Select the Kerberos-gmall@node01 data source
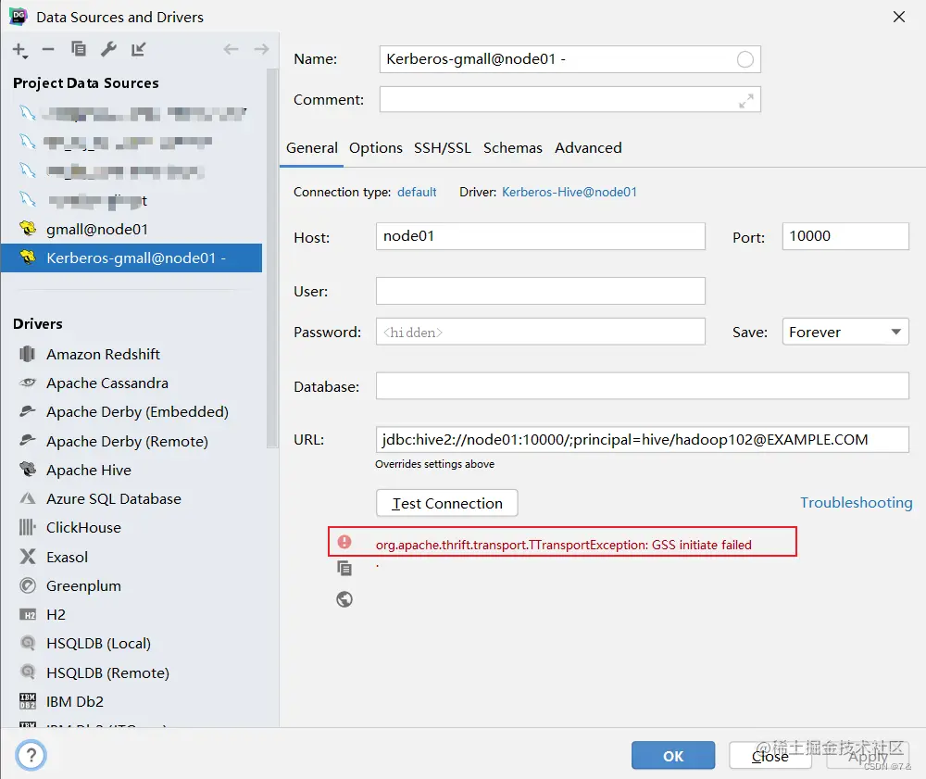The height and width of the screenshot is (779, 926). 131,258
